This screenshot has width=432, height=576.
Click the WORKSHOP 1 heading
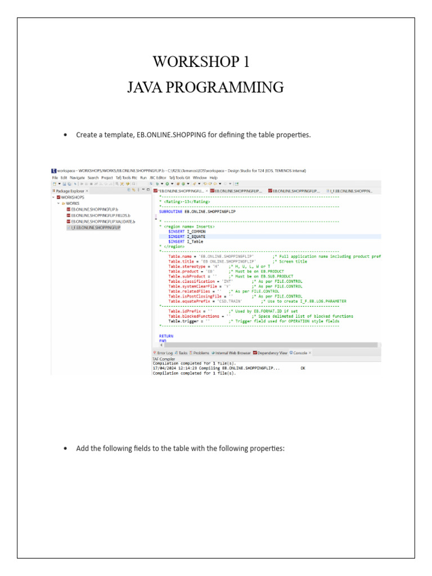pos(201,62)
